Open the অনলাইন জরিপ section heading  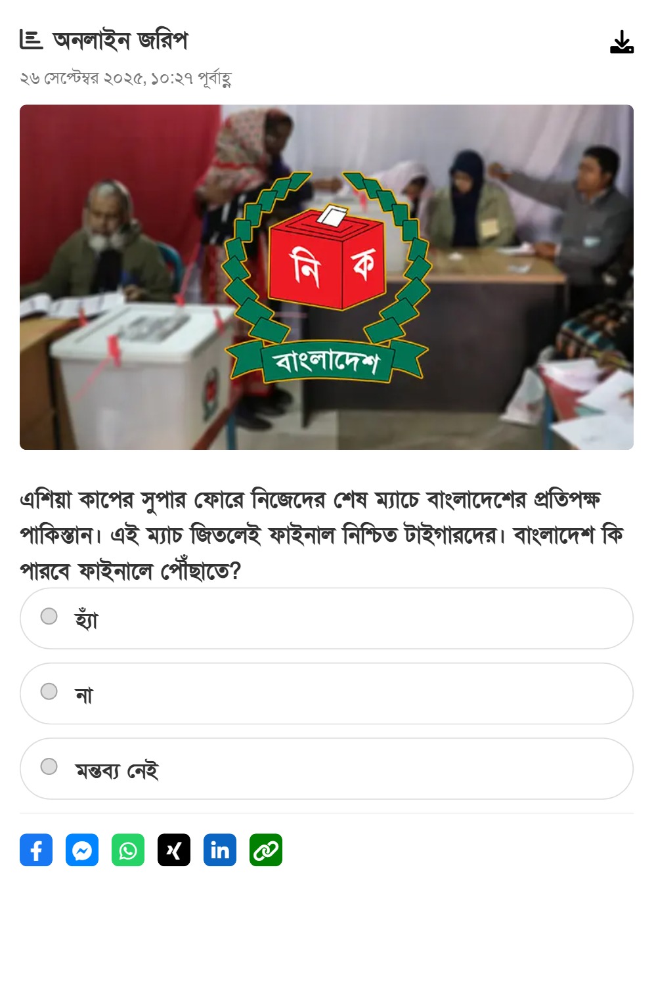[120, 41]
